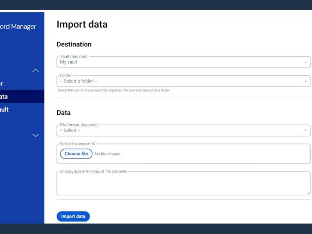
Task: Open the sidebar item below the highlighted one
Action: (x=16, y=110)
